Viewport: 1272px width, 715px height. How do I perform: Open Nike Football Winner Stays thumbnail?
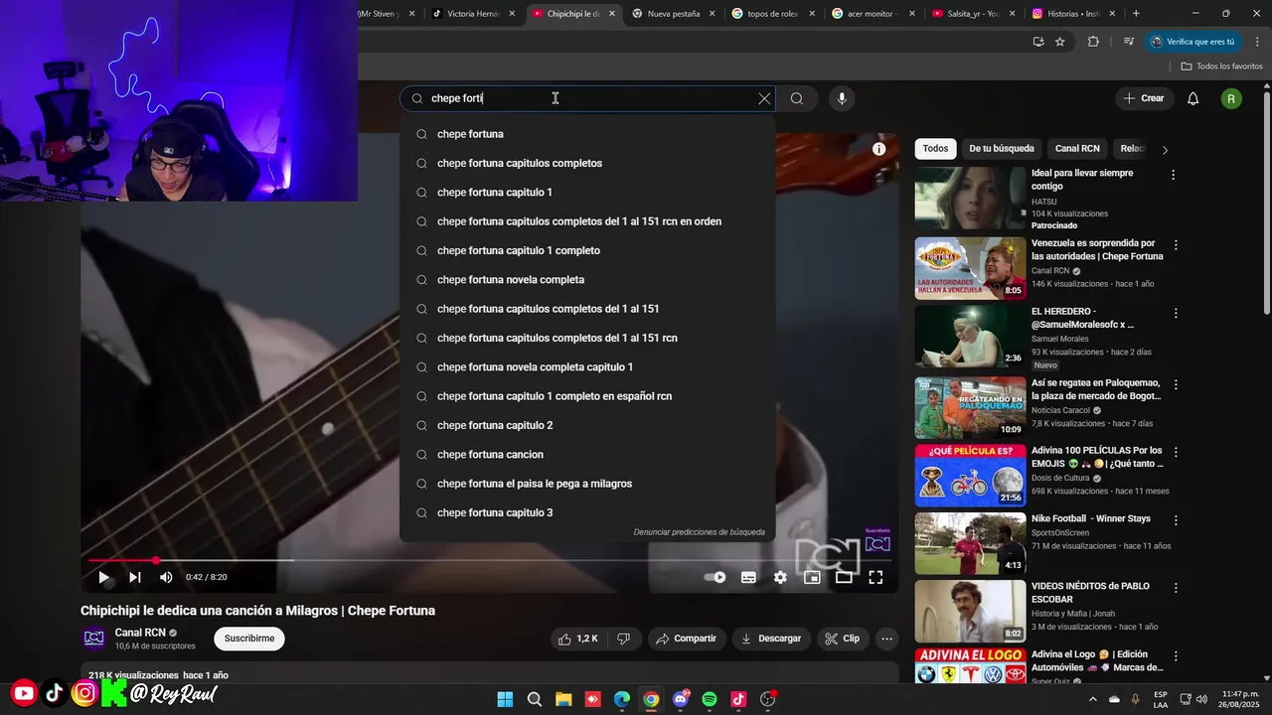click(970, 543)
